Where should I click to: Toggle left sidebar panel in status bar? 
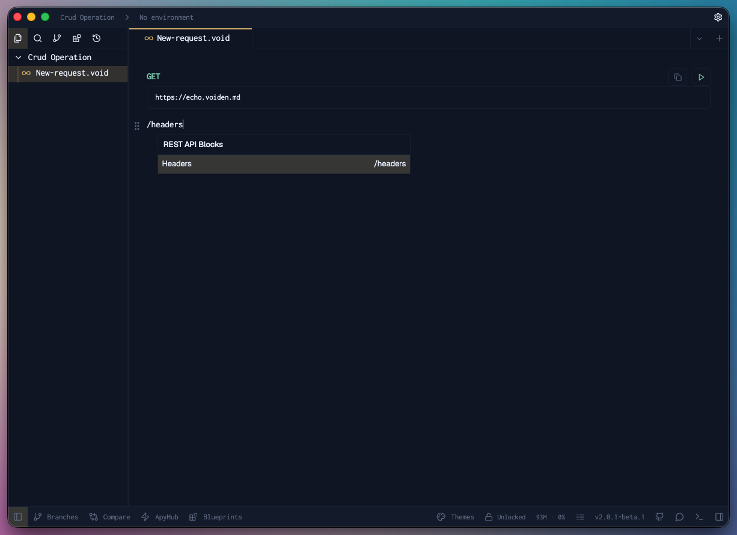coord(18,517)
